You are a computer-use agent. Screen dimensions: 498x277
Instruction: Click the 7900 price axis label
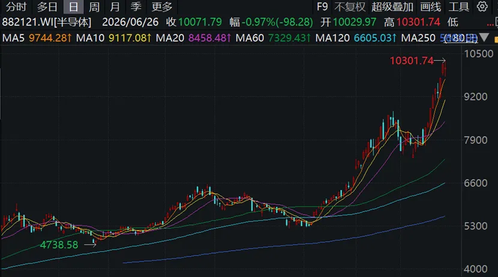click(475, 140)
